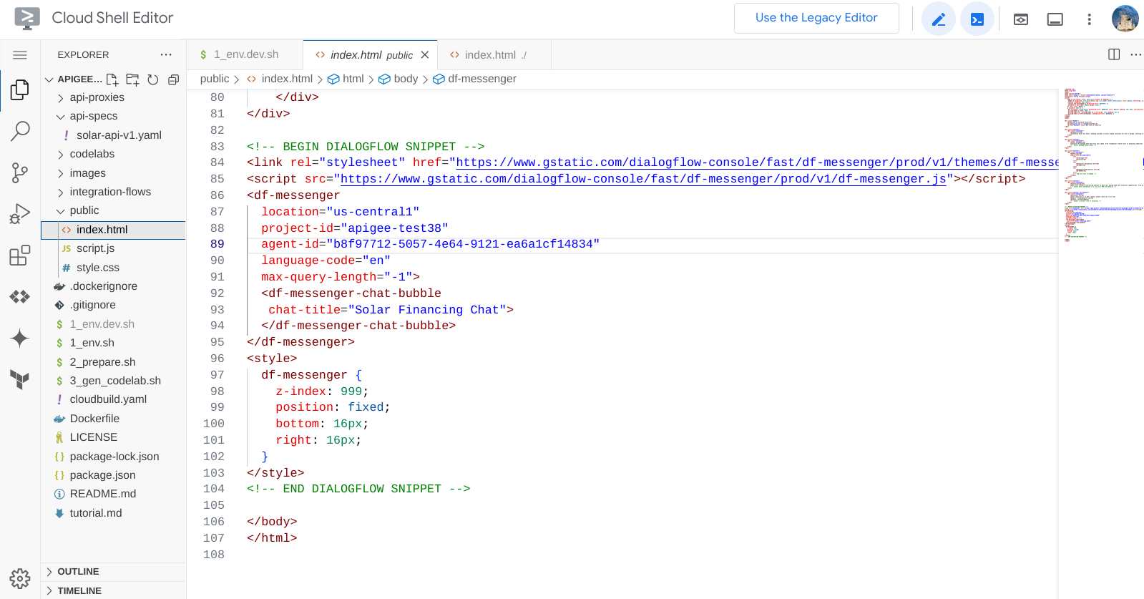1144x599 pixels.
Task: Toggle the Open Terminal button
Action: (x=977, y=19)
